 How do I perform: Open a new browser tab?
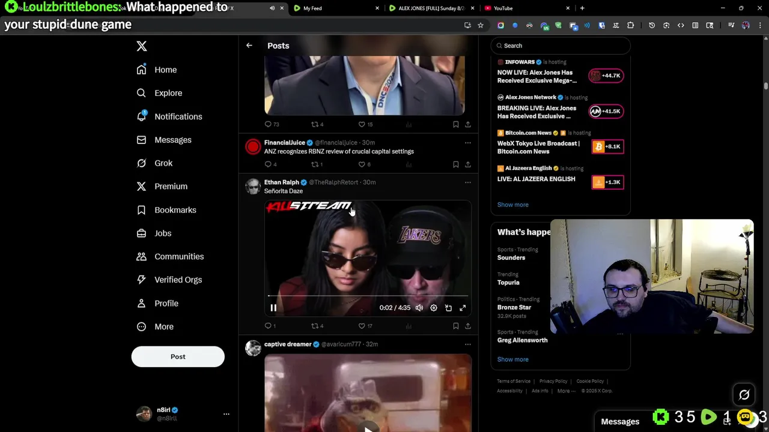click(x=582, y=8)
